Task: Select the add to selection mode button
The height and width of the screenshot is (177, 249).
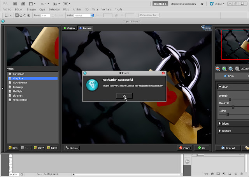Action: pos(21,15)
